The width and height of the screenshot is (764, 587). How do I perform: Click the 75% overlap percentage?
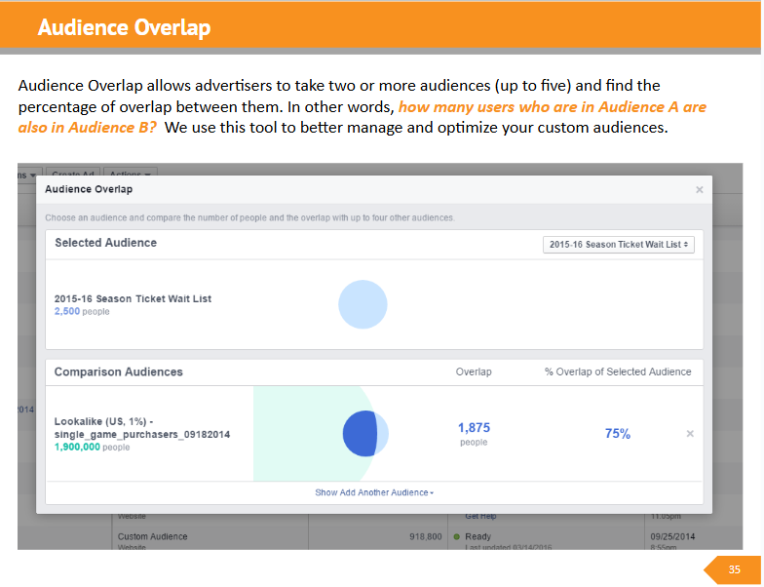point(618,434)
